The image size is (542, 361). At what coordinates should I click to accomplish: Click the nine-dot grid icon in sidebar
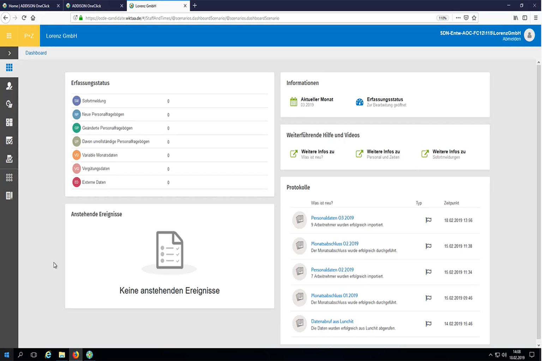[9, 177]
